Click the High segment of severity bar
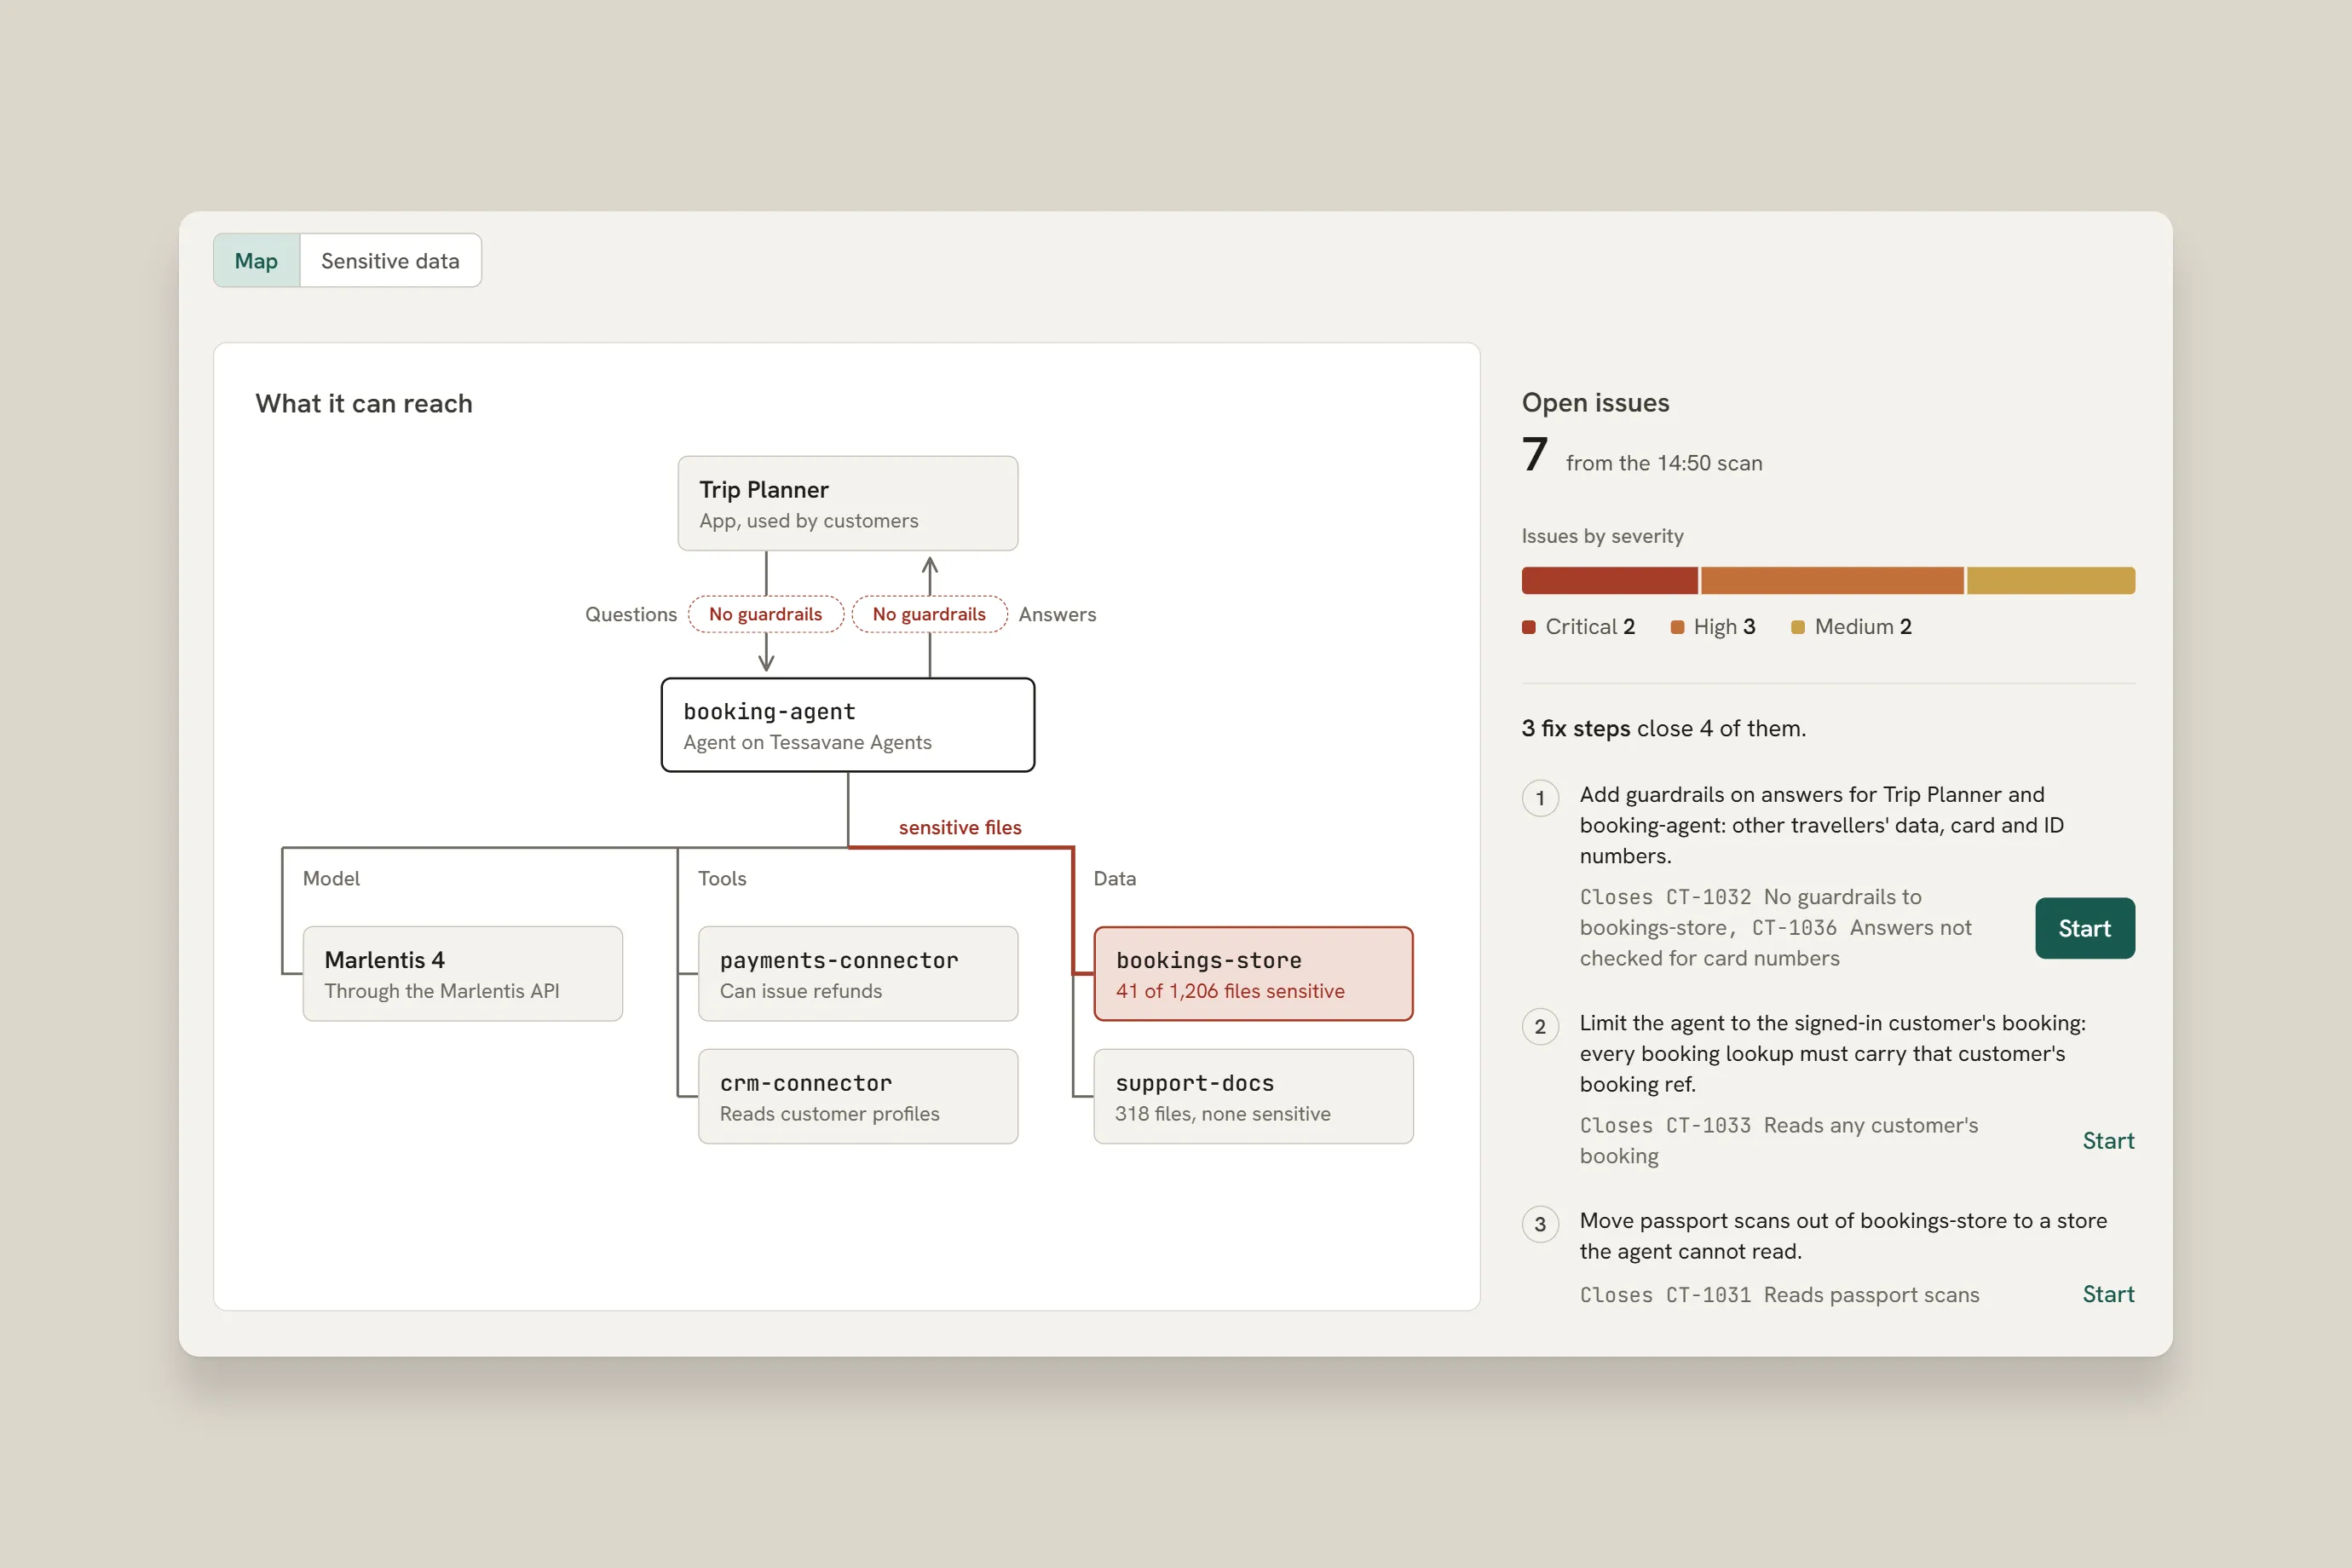This screenshot has height=1568, width=2352. coord(1832,580)
